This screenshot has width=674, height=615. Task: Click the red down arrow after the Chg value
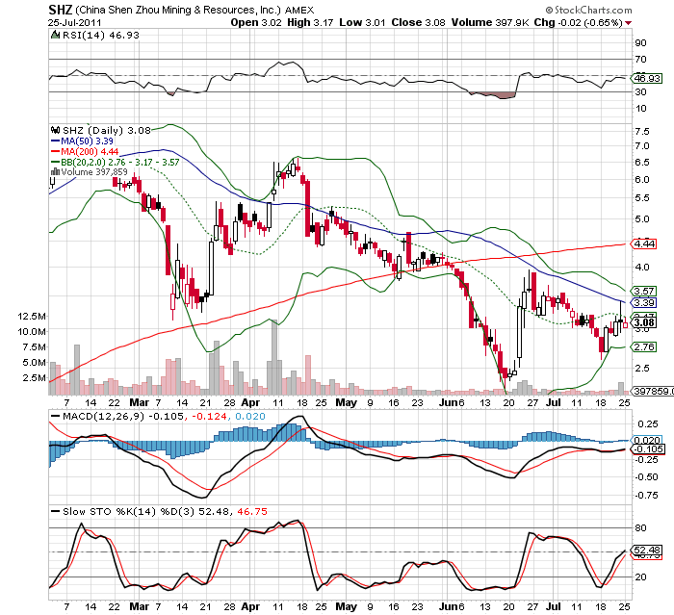(629, 23)
